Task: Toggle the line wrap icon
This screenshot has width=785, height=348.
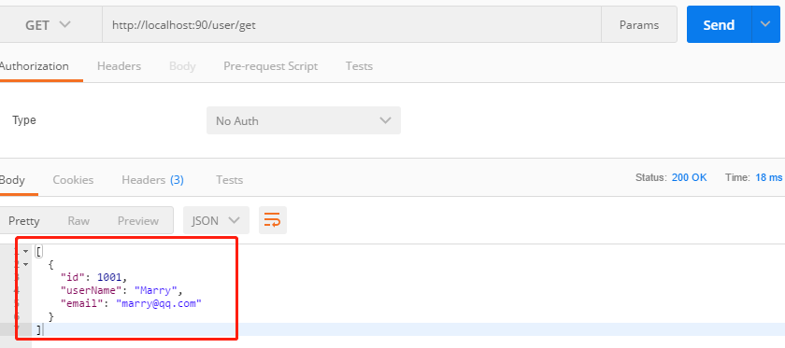Action: [273, 220]
